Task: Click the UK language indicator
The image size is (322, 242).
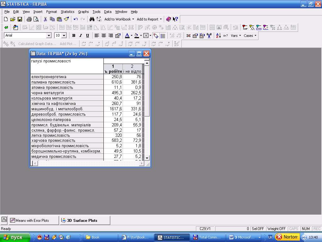Action: (x=270, y=237)
